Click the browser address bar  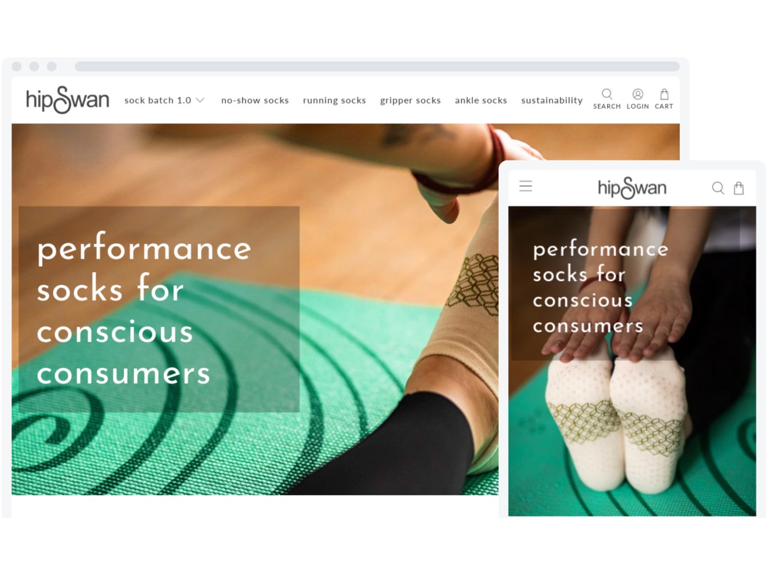click(377, 66)
